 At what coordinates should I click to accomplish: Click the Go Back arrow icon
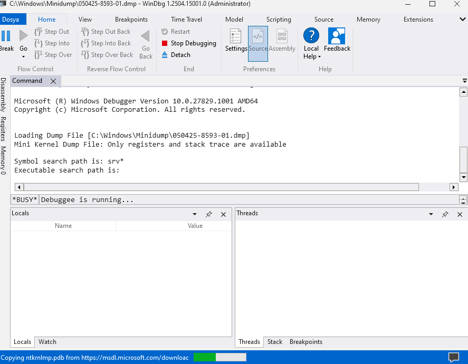coord(146,36)
